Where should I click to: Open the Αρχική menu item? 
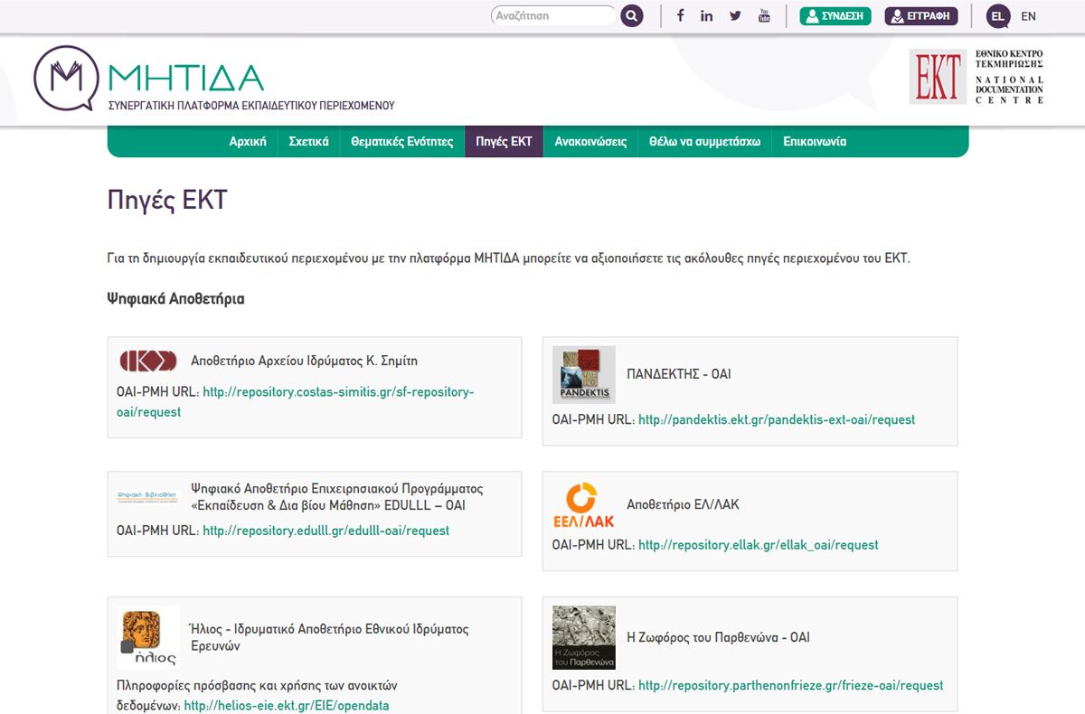(x=248, y=142)
